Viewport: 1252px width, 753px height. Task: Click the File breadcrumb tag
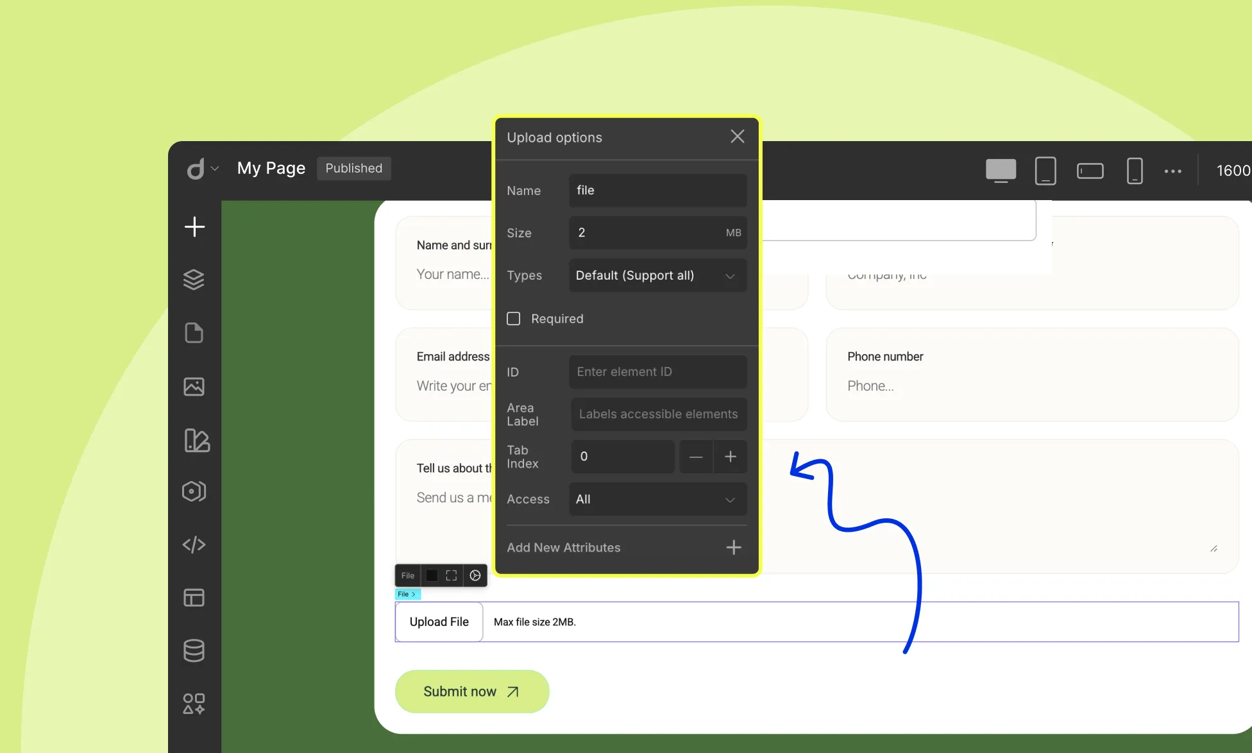[407, 594]
